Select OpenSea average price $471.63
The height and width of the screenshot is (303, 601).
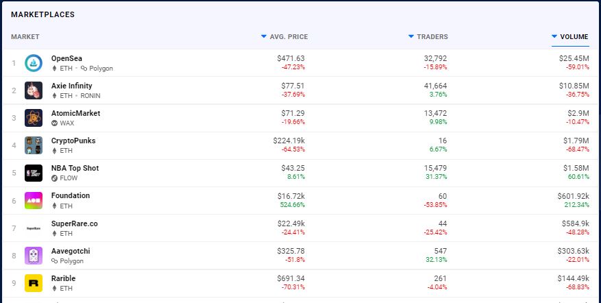click(x=291, y=58)
